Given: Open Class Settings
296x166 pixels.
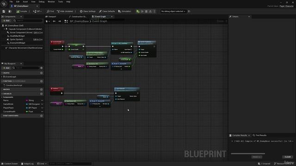Looking at the screenshot, I should pos(87,12).
